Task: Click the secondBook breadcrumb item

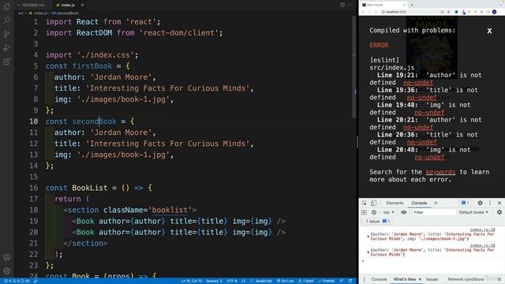Action: pyautogui.click(x=65, y=13)
